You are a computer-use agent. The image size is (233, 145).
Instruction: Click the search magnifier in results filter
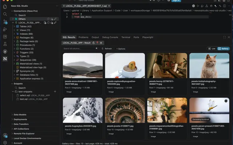point(96,49)
